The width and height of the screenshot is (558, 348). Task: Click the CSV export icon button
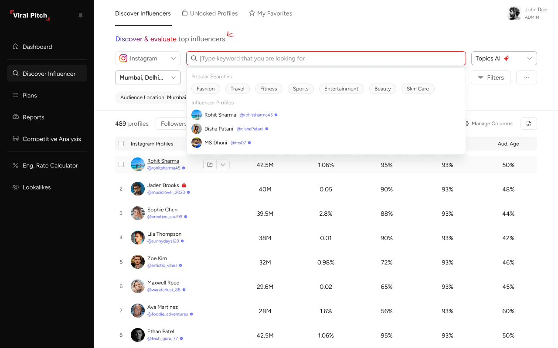pos(528,124)
